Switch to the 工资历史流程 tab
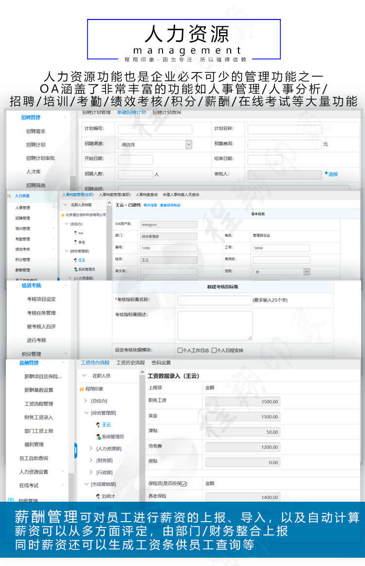Image resolution: width=365 pixels, height=566 pixels. tap(130, 363)
